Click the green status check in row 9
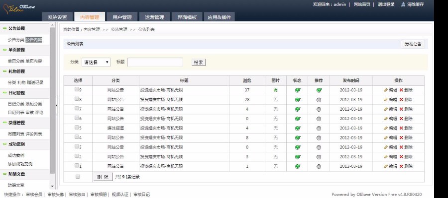448x198 pixels. pyautogui.click(x=298, y=90)
